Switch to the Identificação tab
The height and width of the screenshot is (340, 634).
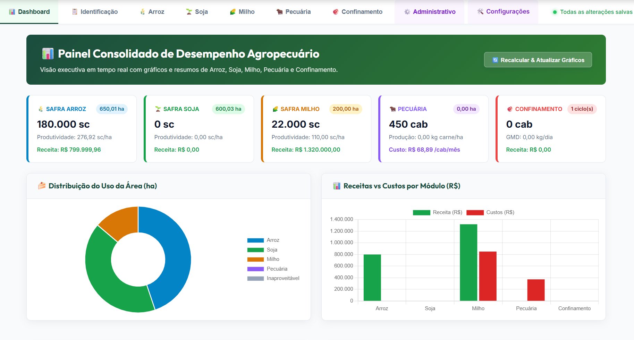click(95, 12)
